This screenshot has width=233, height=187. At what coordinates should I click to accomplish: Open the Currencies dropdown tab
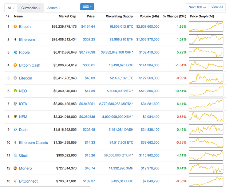(31, 8)
